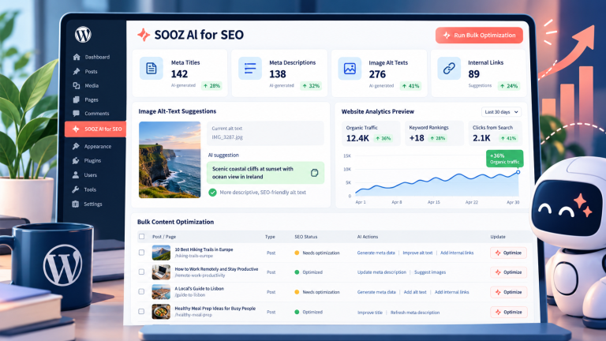Click Suggest images link
The width and height of the screenshot is (606, 341).
click(x=430, y=272)
